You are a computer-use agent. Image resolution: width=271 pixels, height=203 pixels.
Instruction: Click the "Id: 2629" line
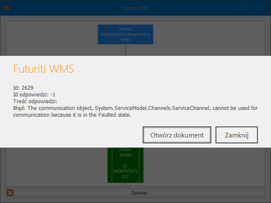[24, 88]
